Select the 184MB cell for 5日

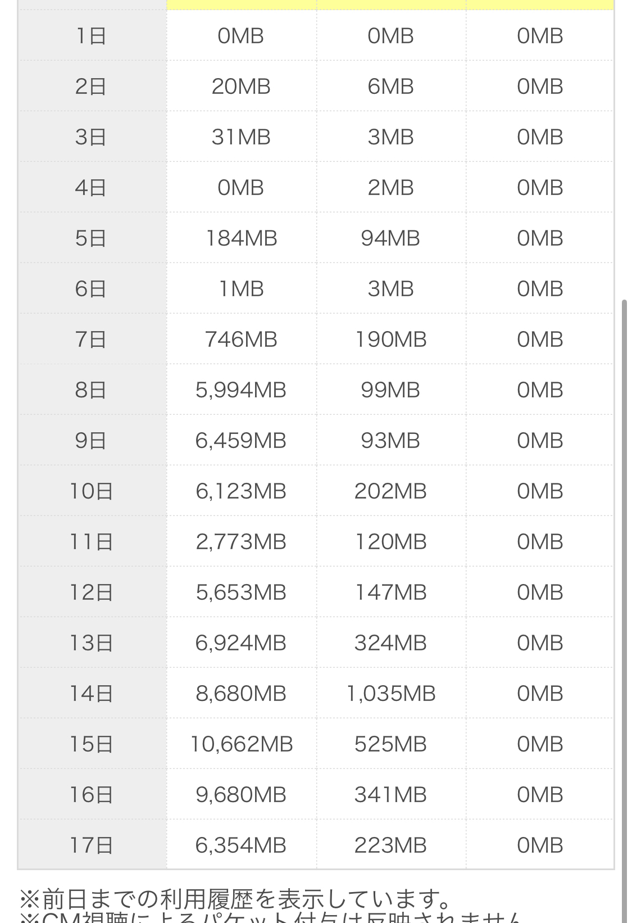(x=241, y=239)
